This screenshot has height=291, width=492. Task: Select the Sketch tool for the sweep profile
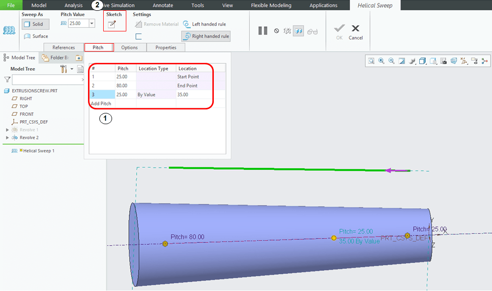[x=114, y=24]
